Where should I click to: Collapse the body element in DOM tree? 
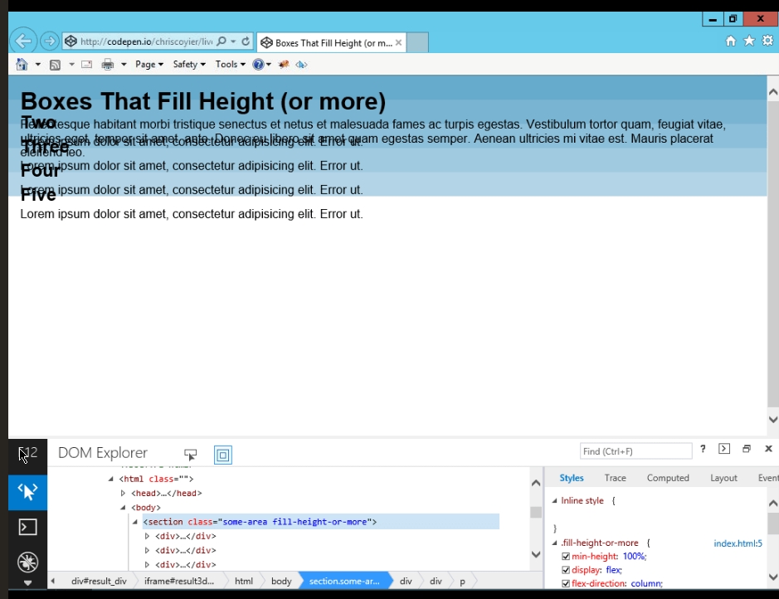pos(124,508)
